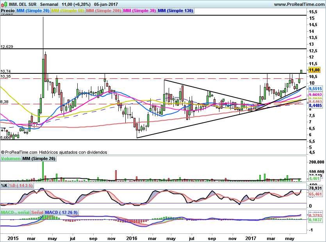The width and height of the screenshot is (326, 242).
Task: Click the %K stochastic label
Action: coord(4,185)
